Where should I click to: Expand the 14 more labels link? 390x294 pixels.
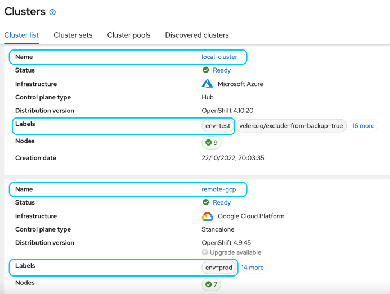click(x=253, y=268)
